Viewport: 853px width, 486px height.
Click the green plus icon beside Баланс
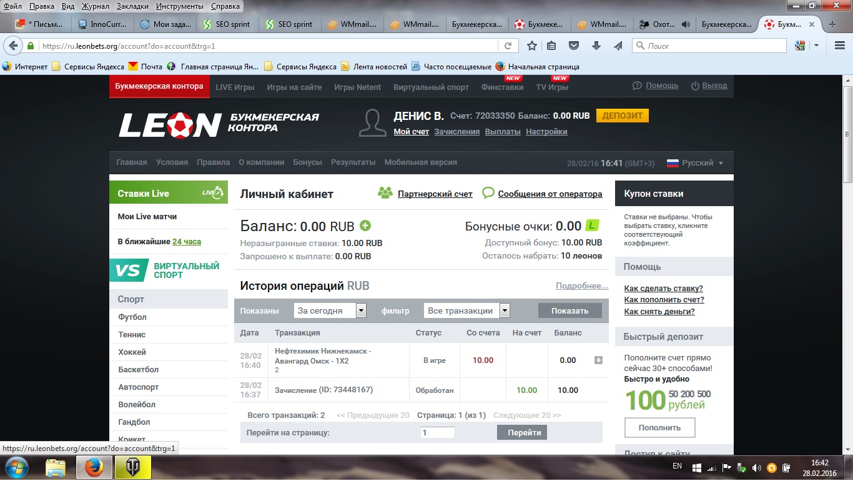(365, 226)
